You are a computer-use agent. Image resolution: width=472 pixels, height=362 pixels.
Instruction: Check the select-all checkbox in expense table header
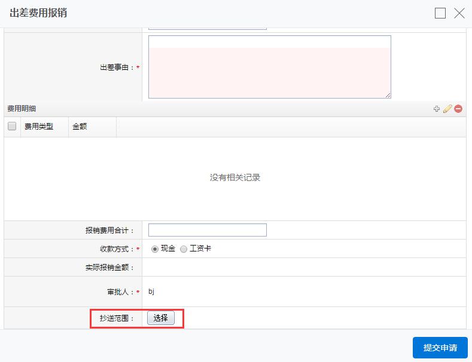(x=12, y=127)
